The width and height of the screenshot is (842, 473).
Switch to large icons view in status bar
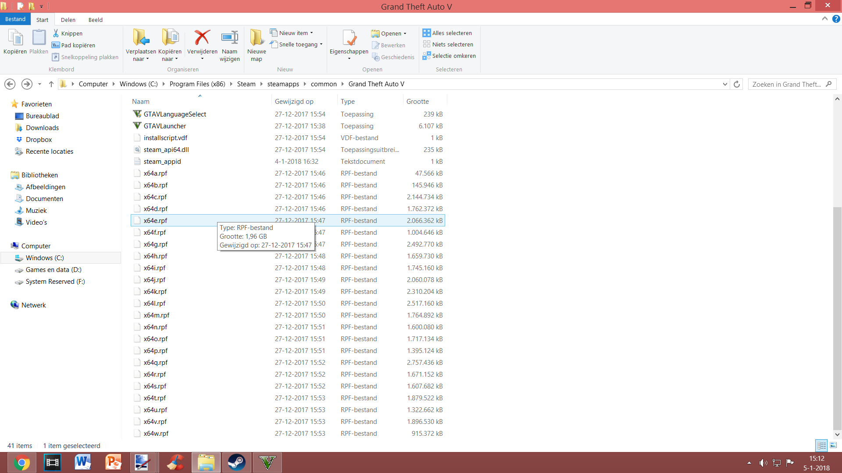[x=833, y=445]
